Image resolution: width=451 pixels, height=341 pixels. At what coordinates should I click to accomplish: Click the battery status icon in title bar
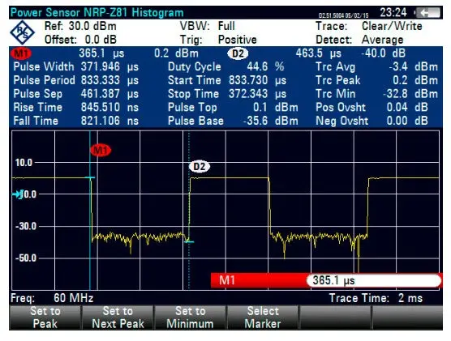pyautogui.click(x=427, y=13)
